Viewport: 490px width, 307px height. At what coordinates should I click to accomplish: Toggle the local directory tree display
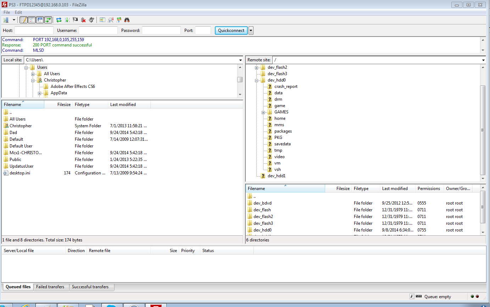(x=32, y=20)
